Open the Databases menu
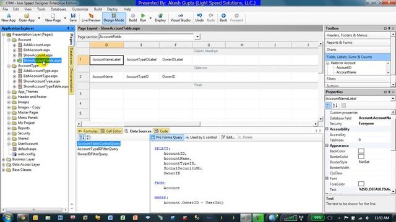 coord(58,9)
